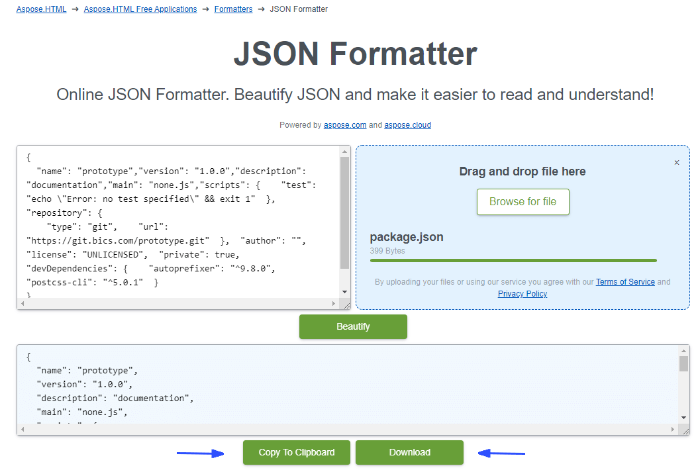The image size is (698, 474).
Task: Click the package.json upload progress bar
Action: coord(513,261)
